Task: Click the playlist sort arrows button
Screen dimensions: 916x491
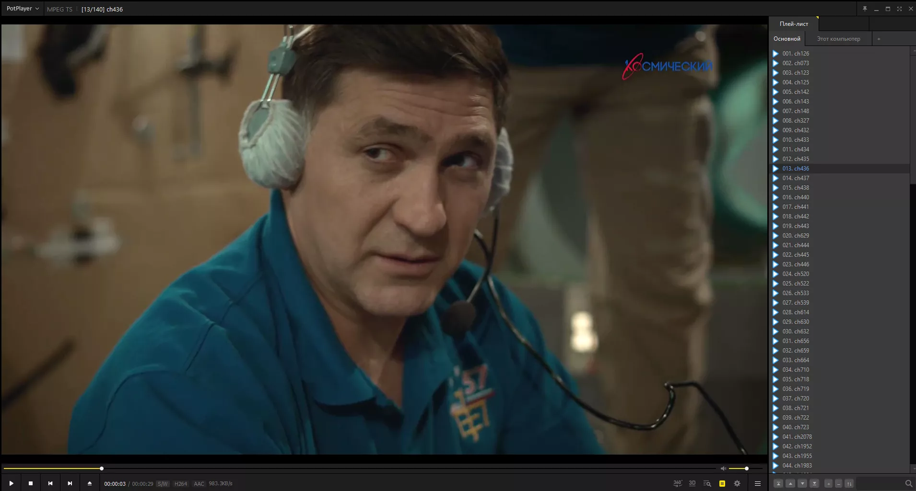Action: 849,484
